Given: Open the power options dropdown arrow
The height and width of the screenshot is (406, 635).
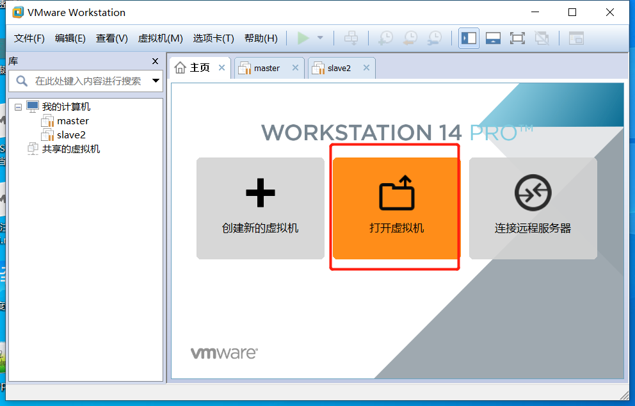Looking at the screenshot, I should [320, 38].
